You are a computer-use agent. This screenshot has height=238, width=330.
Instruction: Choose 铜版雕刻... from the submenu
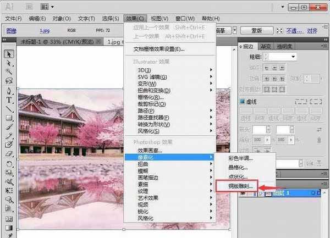click(x=241, y=186)
